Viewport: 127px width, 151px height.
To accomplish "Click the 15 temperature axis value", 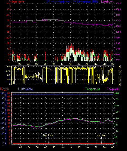I will click(x=117, y=125).
